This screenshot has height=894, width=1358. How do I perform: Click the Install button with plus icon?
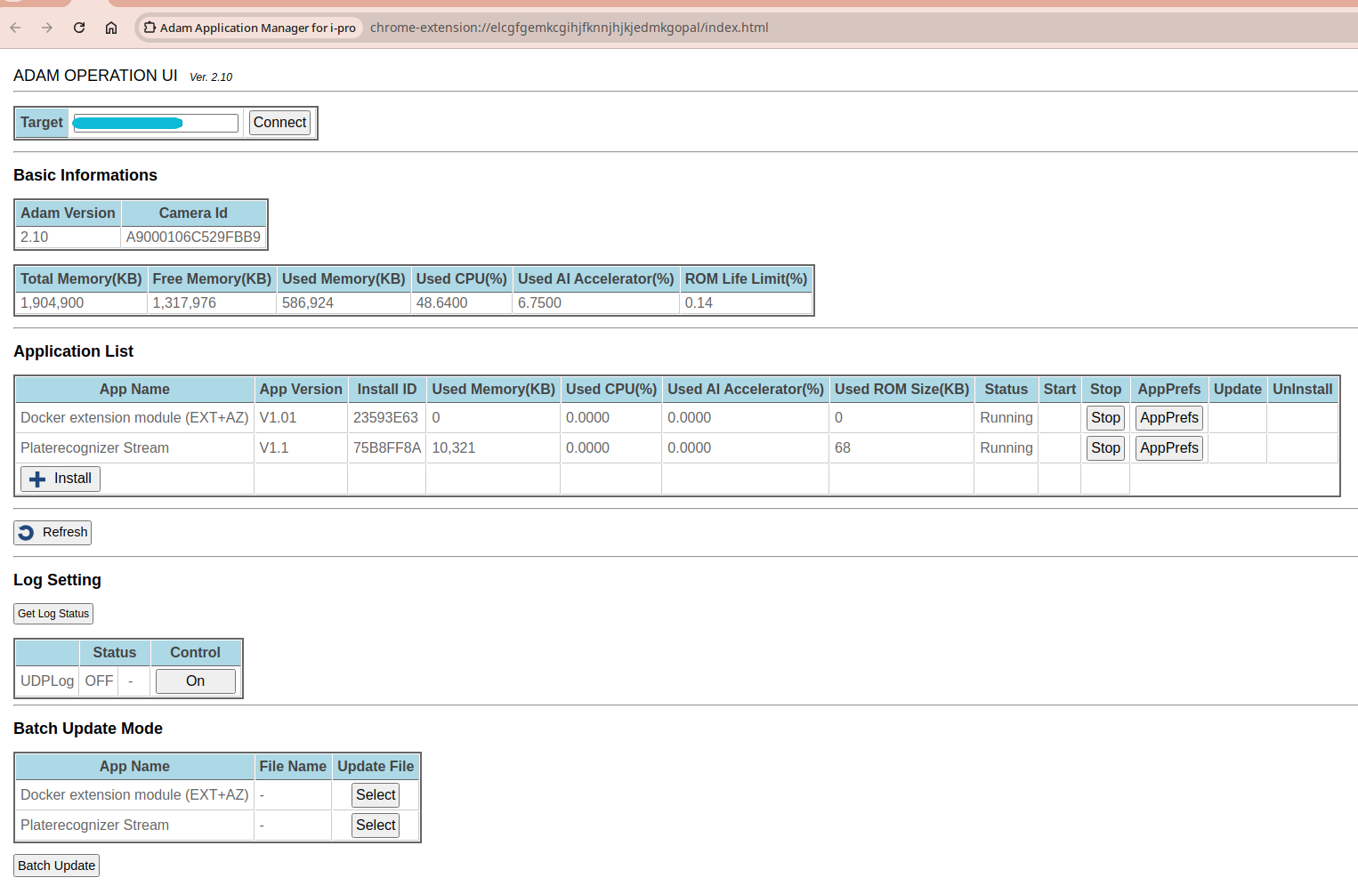(61, 479)
